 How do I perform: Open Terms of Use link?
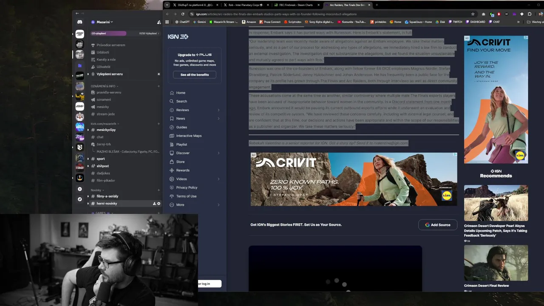click(x=186, y=196)
